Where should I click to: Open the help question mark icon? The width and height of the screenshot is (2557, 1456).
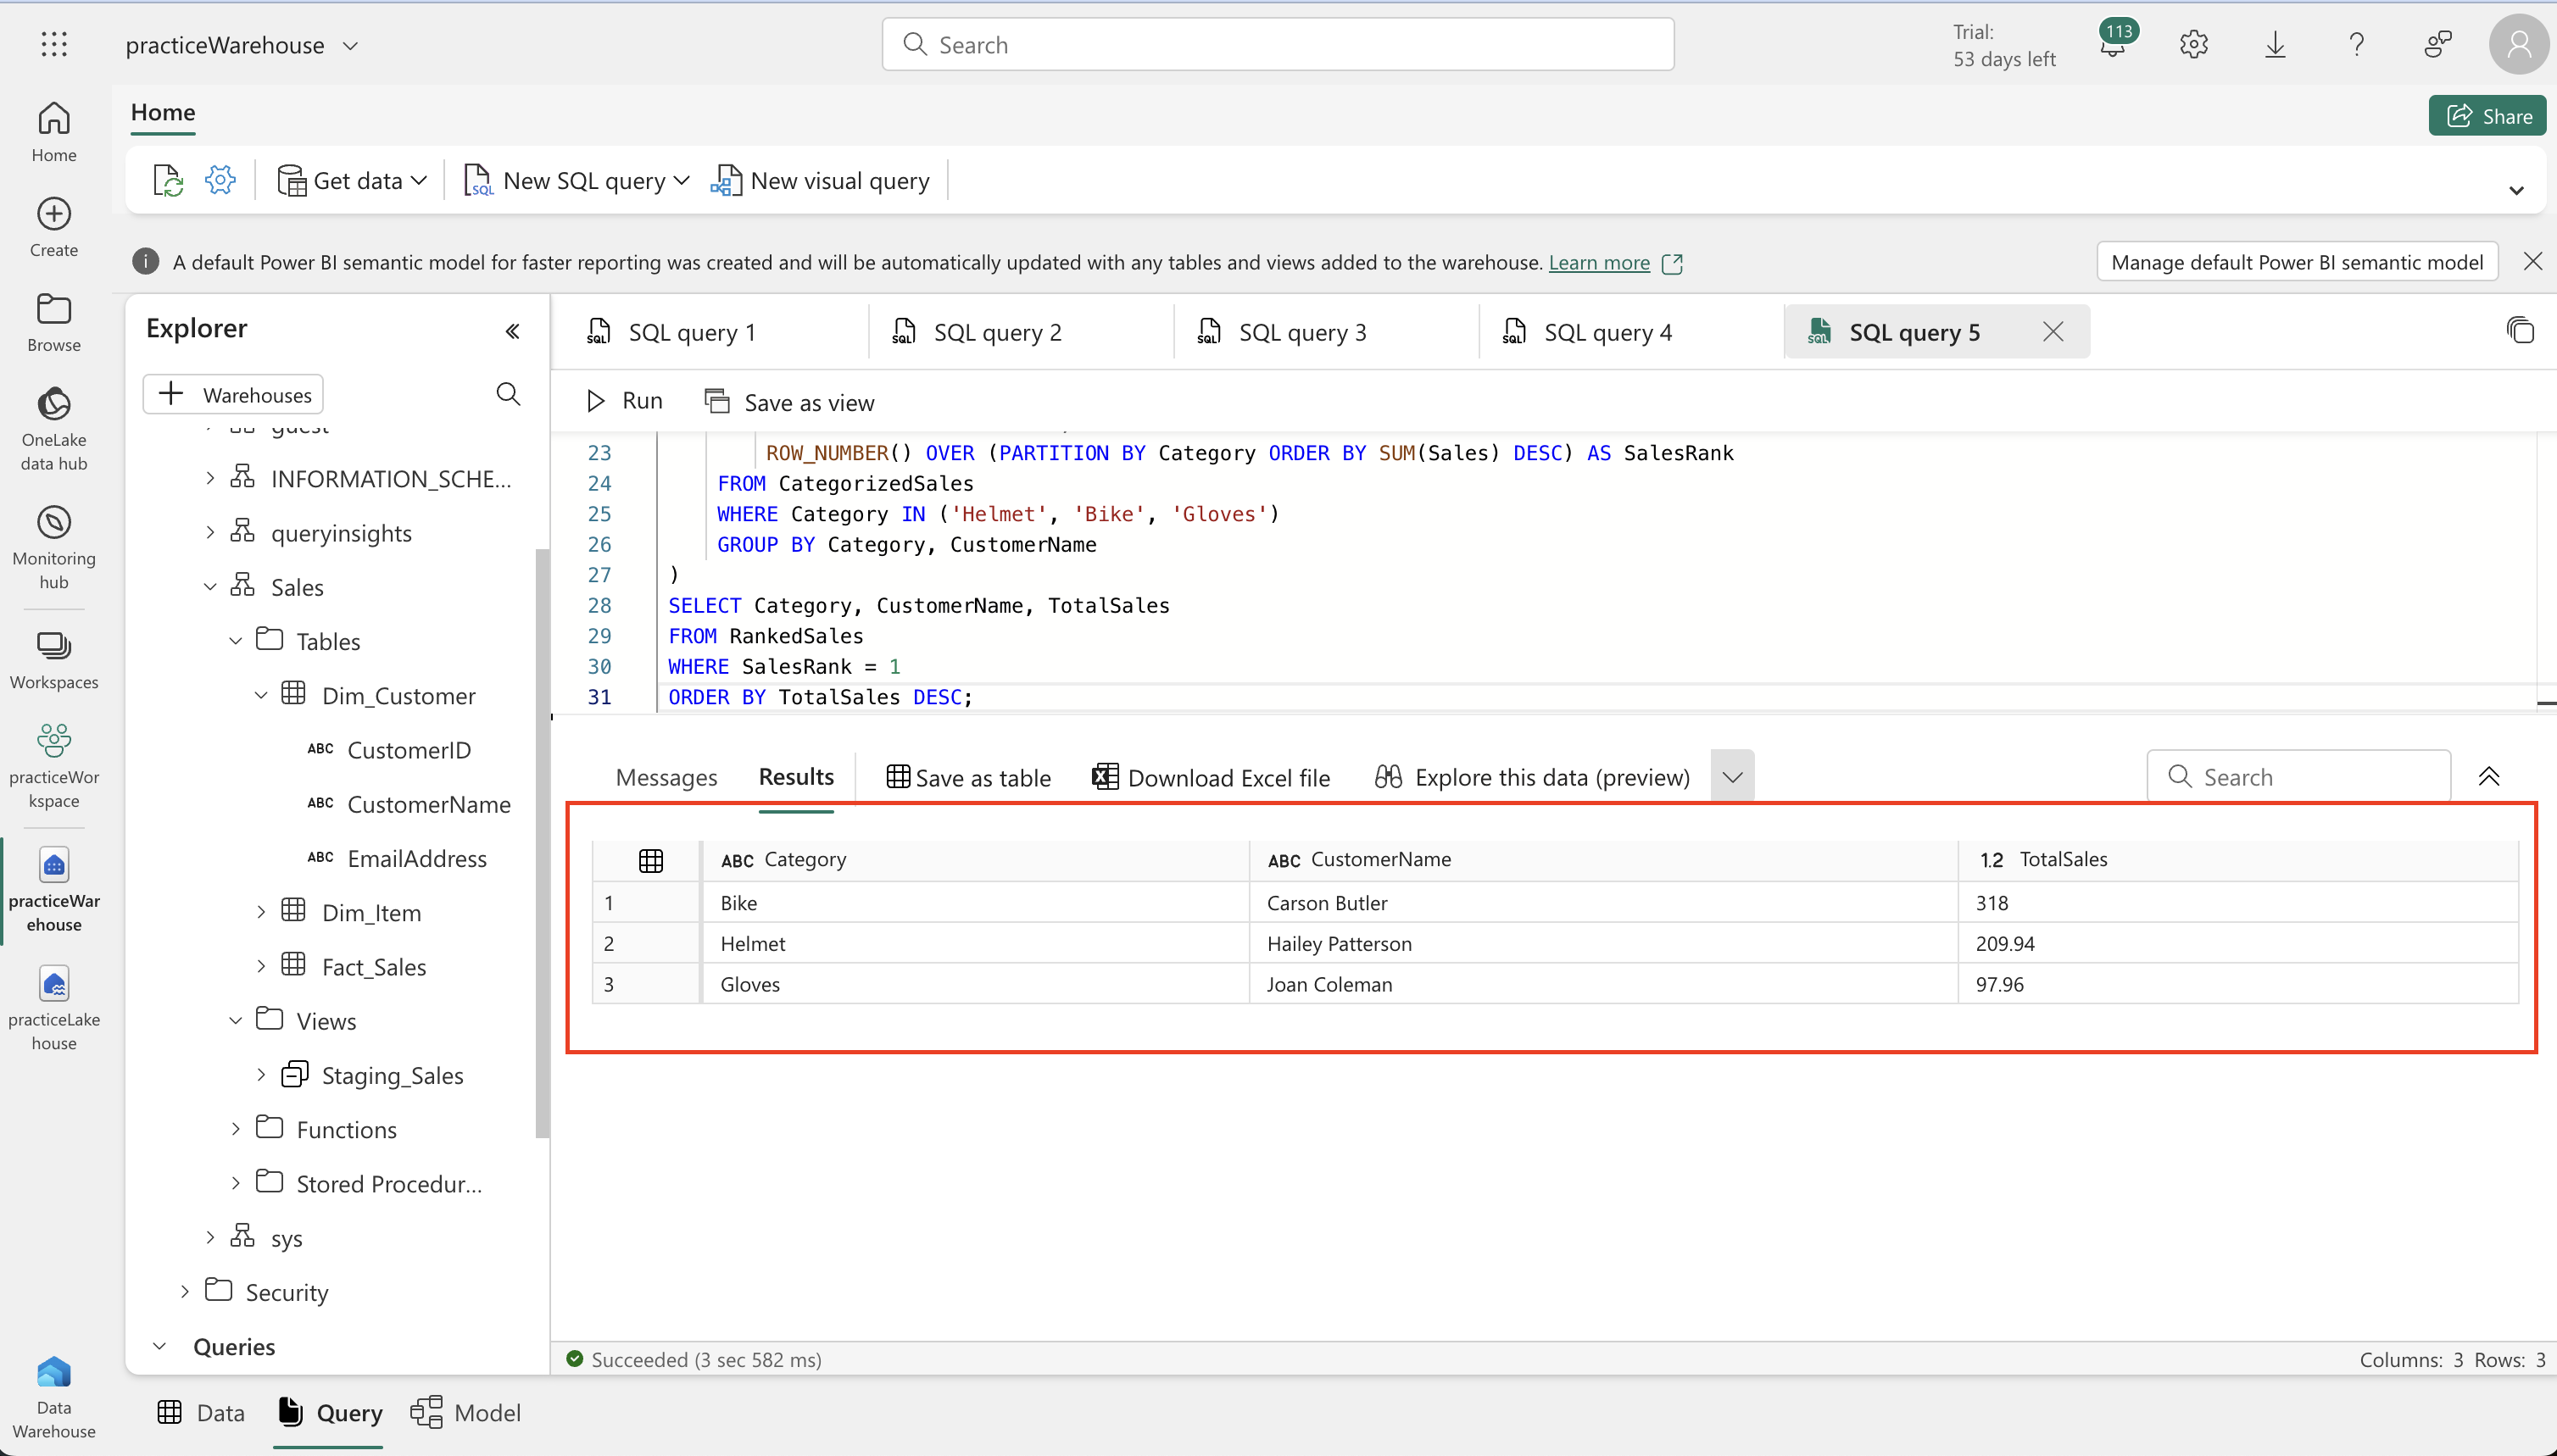(x=2356, y=44)
